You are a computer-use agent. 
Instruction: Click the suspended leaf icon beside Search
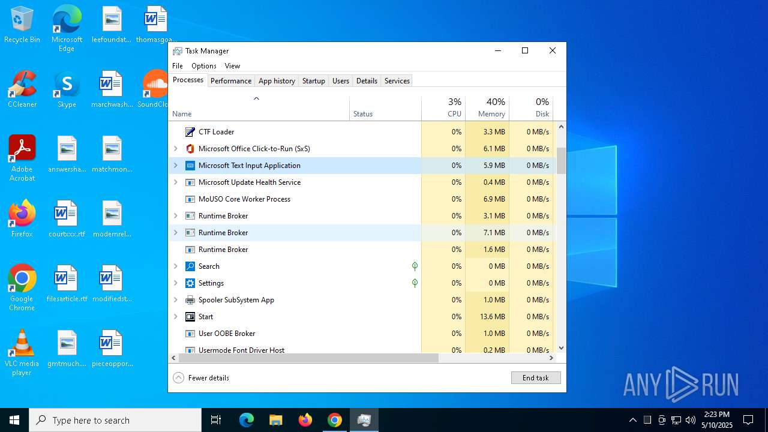click(x=415, y=266)
